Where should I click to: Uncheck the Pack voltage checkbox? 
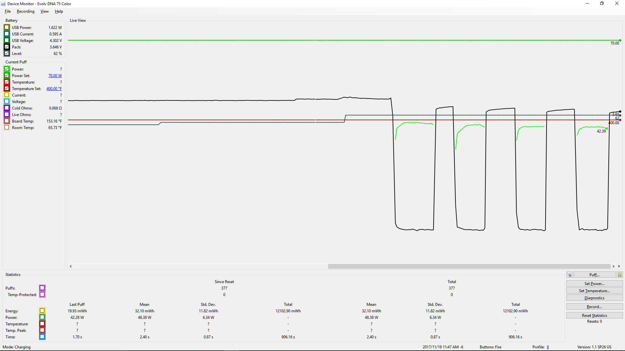[x=7, y=47]
